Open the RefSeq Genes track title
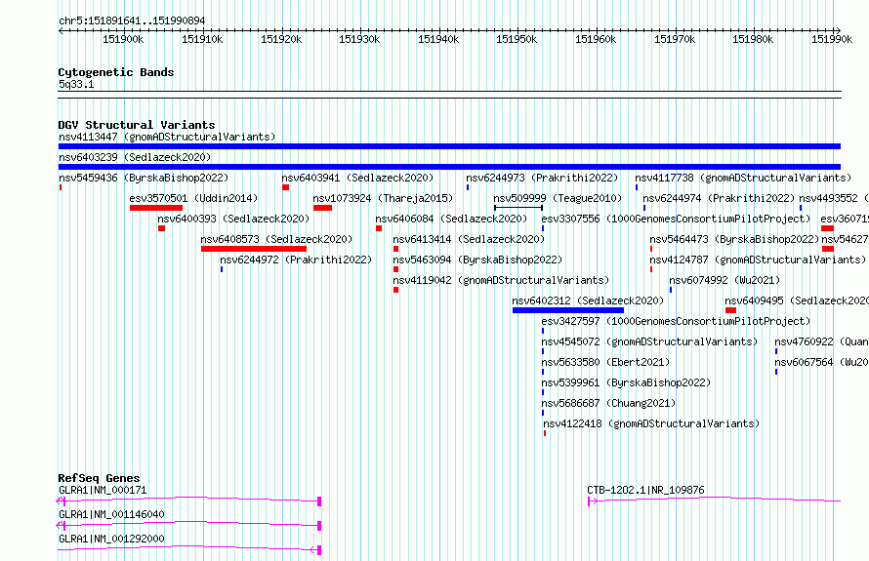Screen dimensions: 869x561 click(99, 478)
